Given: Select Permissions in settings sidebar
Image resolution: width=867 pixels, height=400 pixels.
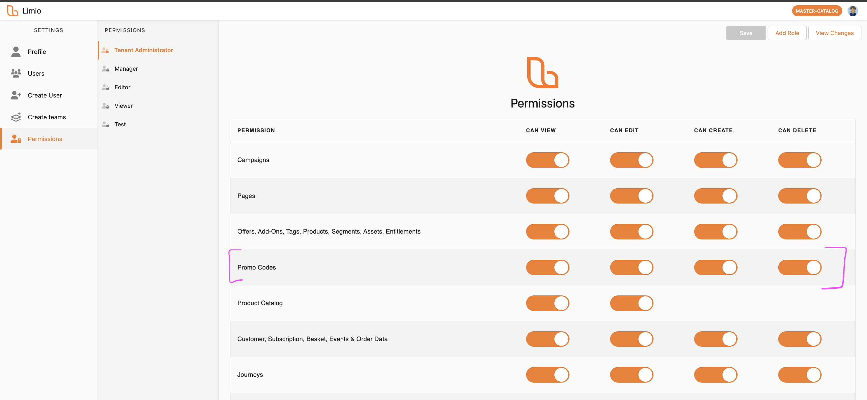Looking at the screenshot, I should click(x=49, y=139).
